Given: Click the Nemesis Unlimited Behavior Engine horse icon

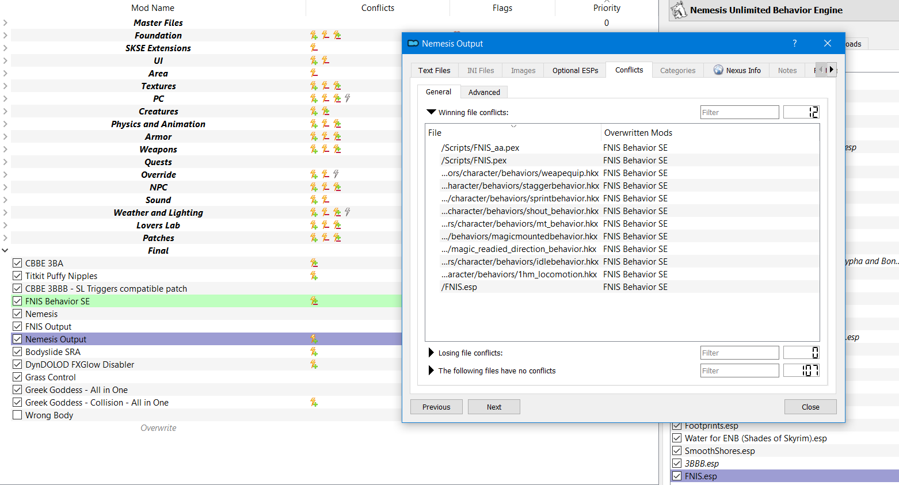Looking at the screenshot, I should coord(679,10).
